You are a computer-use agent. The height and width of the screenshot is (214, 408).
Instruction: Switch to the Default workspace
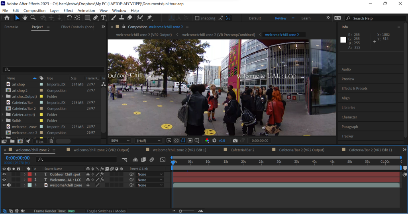tap(255, 18)
